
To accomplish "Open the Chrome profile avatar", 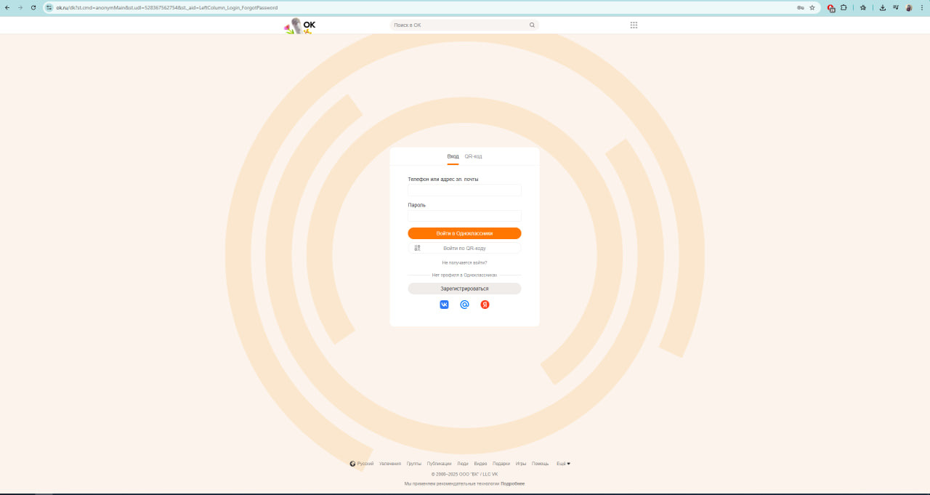I will (x=908, y=7).
